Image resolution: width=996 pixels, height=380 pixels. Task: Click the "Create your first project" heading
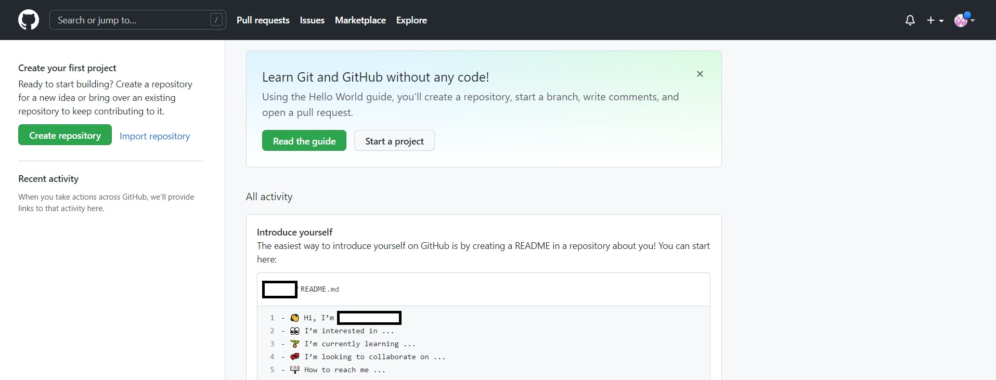click(67, 68)
